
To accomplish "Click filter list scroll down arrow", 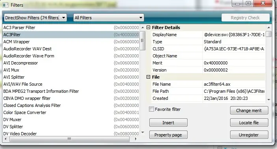I will [x=143, y=132].
